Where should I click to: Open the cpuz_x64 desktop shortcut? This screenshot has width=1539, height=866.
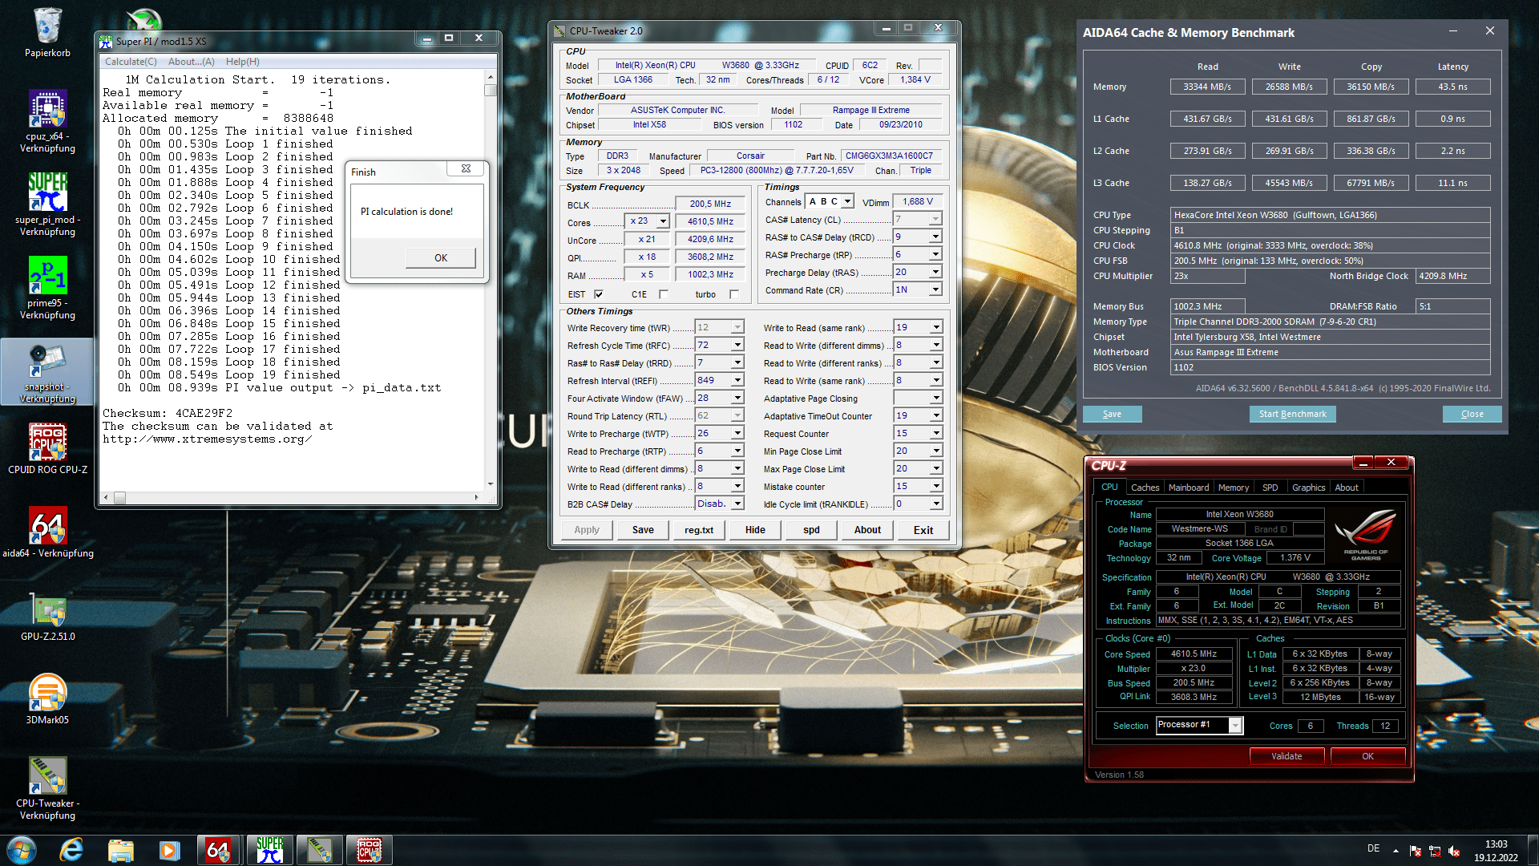coord(47,121)
